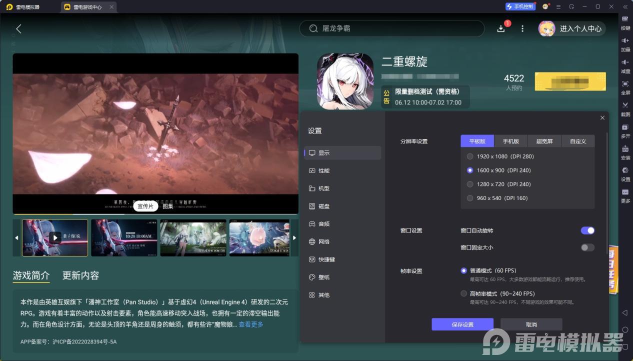
Task: Select 图集 gallery pill
Action: tap(168, 206)
